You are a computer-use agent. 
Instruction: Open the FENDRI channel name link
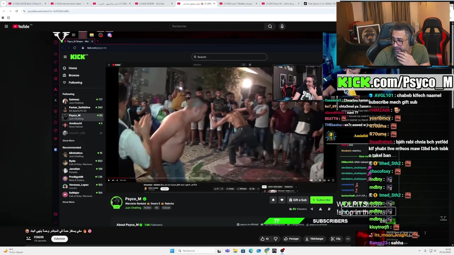[x=39, y=237]
